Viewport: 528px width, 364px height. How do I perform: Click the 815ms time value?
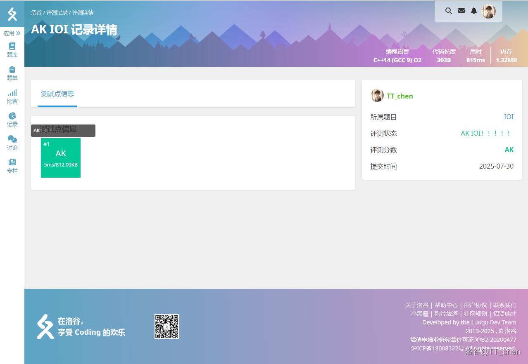pos(476,60)
